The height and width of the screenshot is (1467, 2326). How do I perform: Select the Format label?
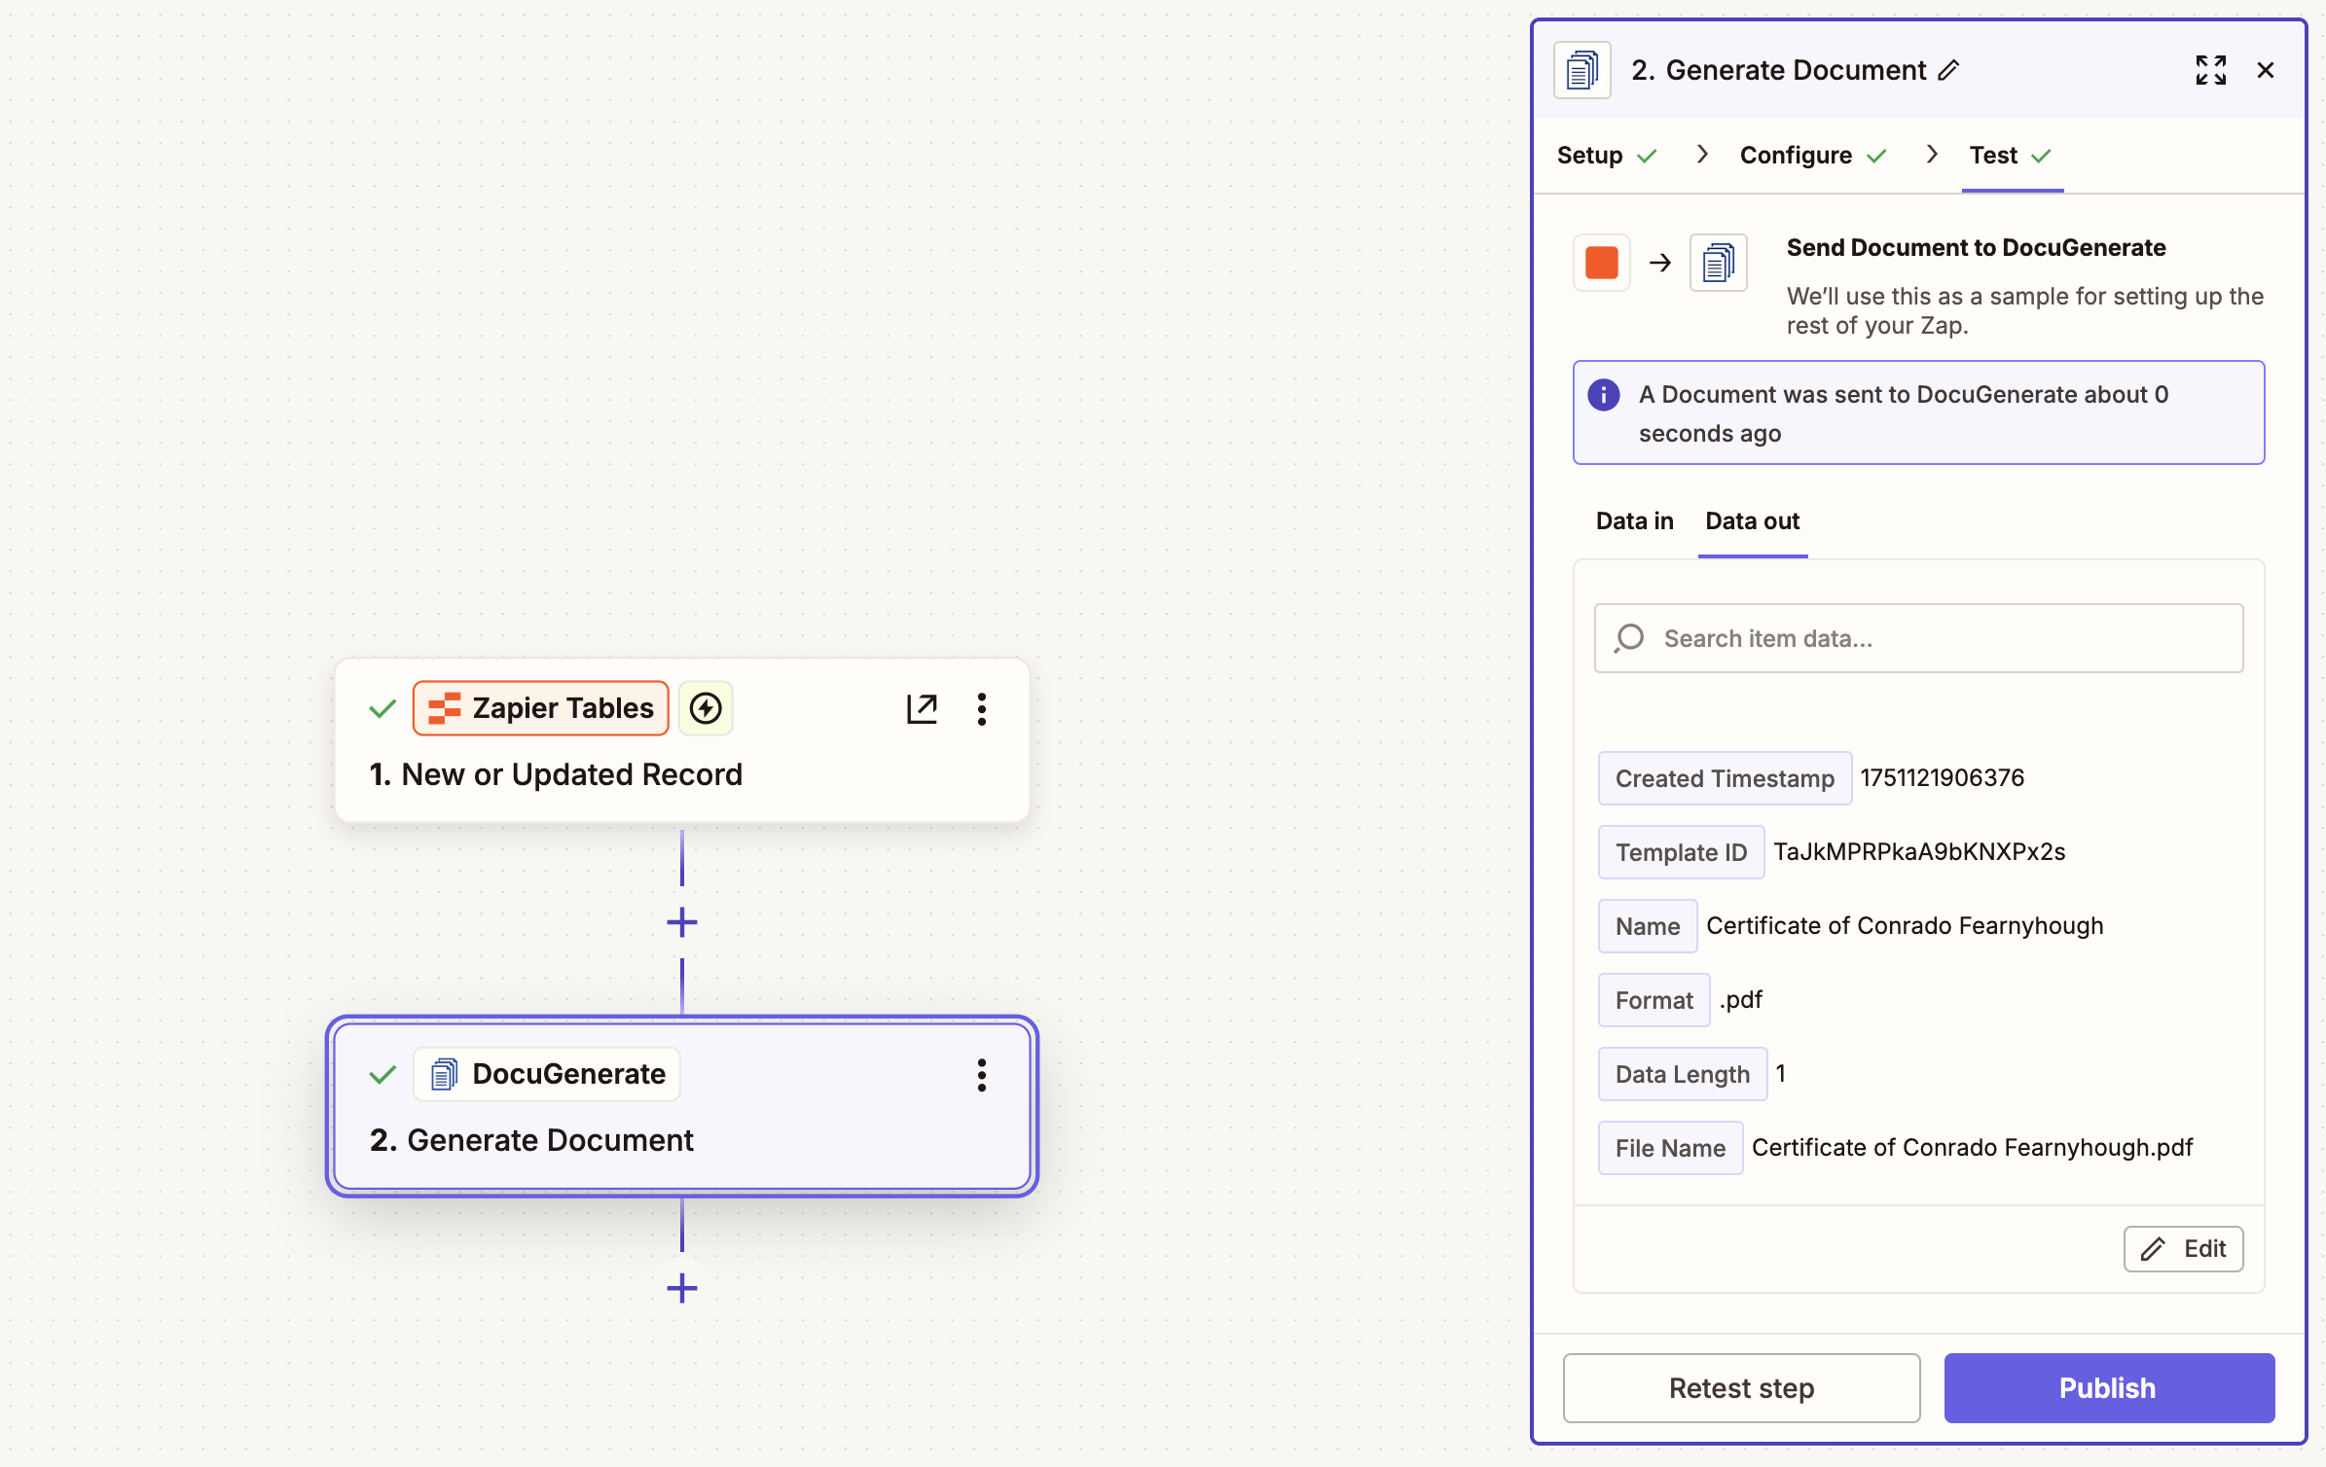tap(1654, 1000)
